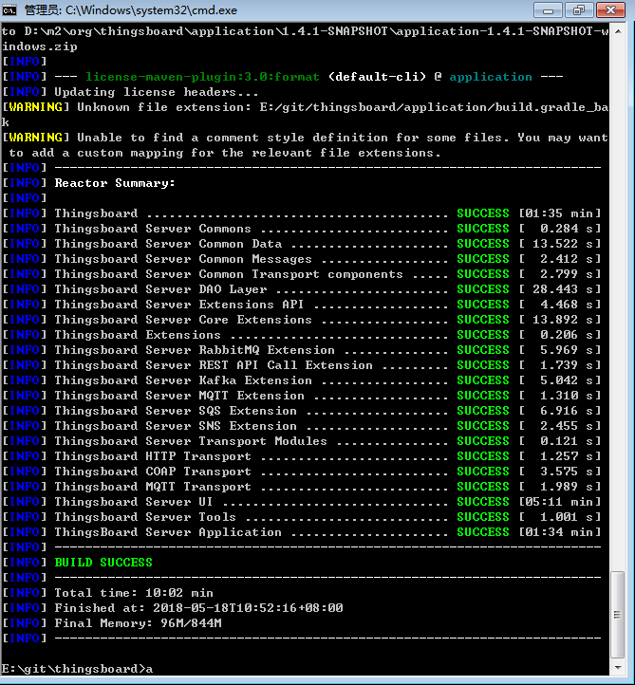The height and width of the screenshot is (685, 635).
Task: Close the command prompt window
Action: [x=610, y=10]
